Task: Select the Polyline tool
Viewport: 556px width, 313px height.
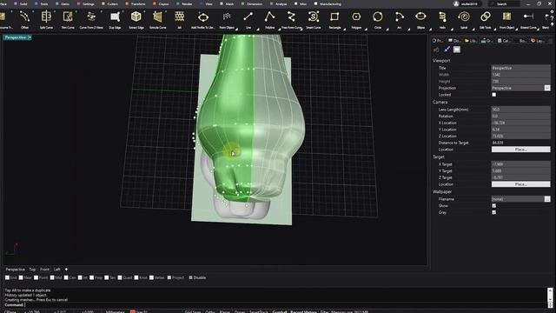Action: [269, 19]
